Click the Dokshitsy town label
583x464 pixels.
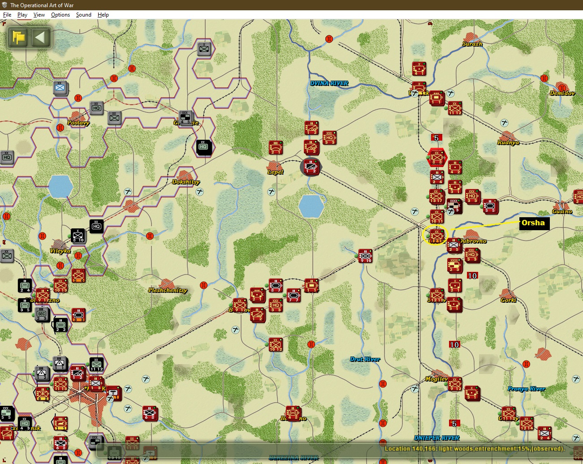tap(186, 182)
